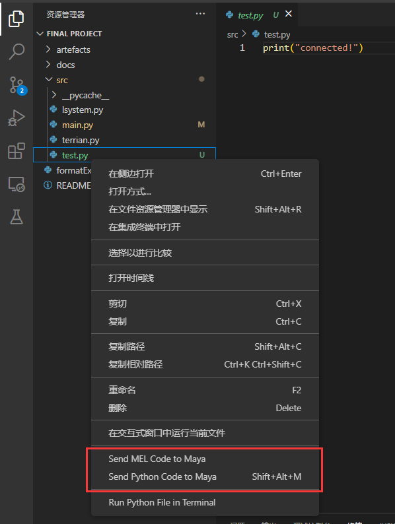395x524 pixels.
Task: Choose 在侧边打开 from context menu
Action: 205,174
